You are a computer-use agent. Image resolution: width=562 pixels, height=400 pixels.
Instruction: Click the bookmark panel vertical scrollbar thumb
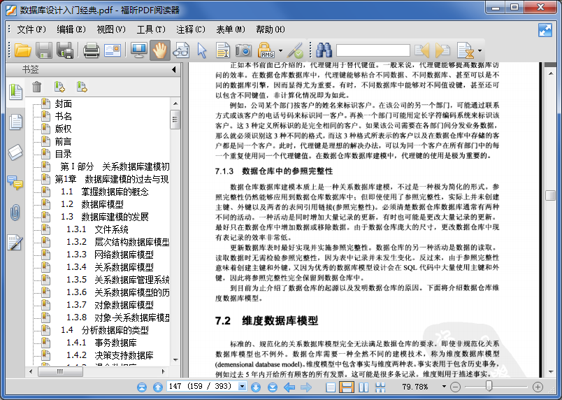pyautogui.click(x=175, y=120)
